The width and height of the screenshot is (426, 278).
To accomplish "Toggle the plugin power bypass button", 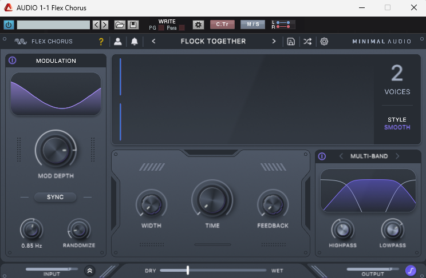I will [x=9, y=25].
